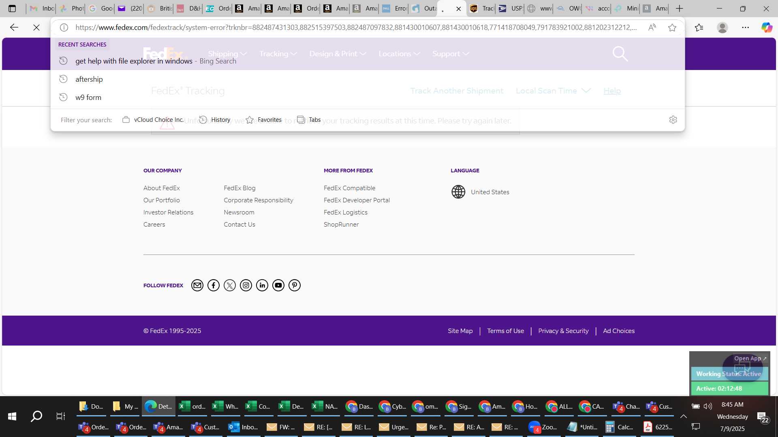Expand the Tracking menu
This screenshot has width=778, height=437.
tap(278, 54)
